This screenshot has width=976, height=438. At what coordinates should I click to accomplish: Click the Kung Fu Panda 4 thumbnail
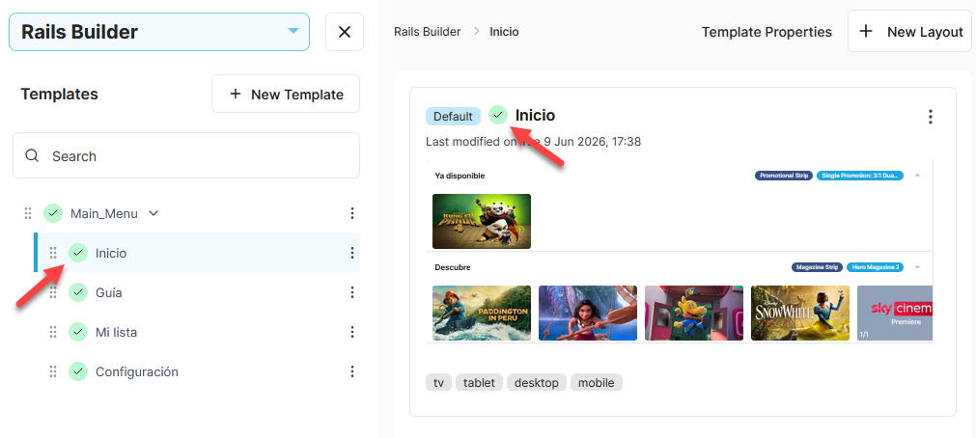pyautogui.click(x=482, y=221)
